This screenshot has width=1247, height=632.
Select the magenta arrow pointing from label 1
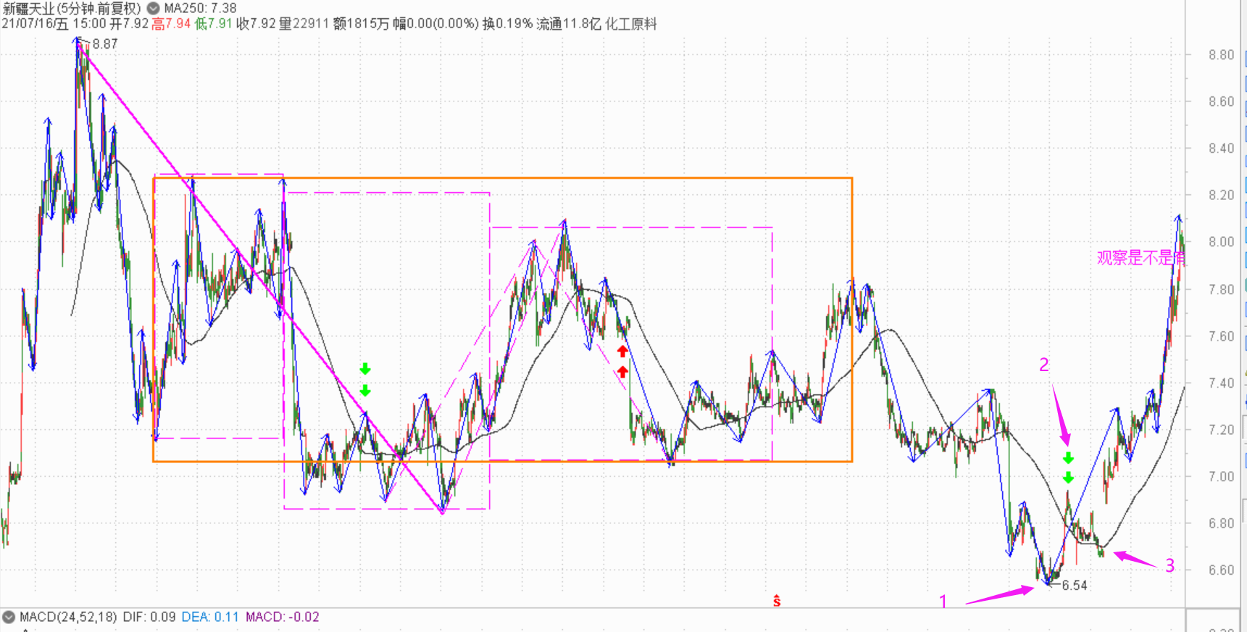[x=1000, y=595]
